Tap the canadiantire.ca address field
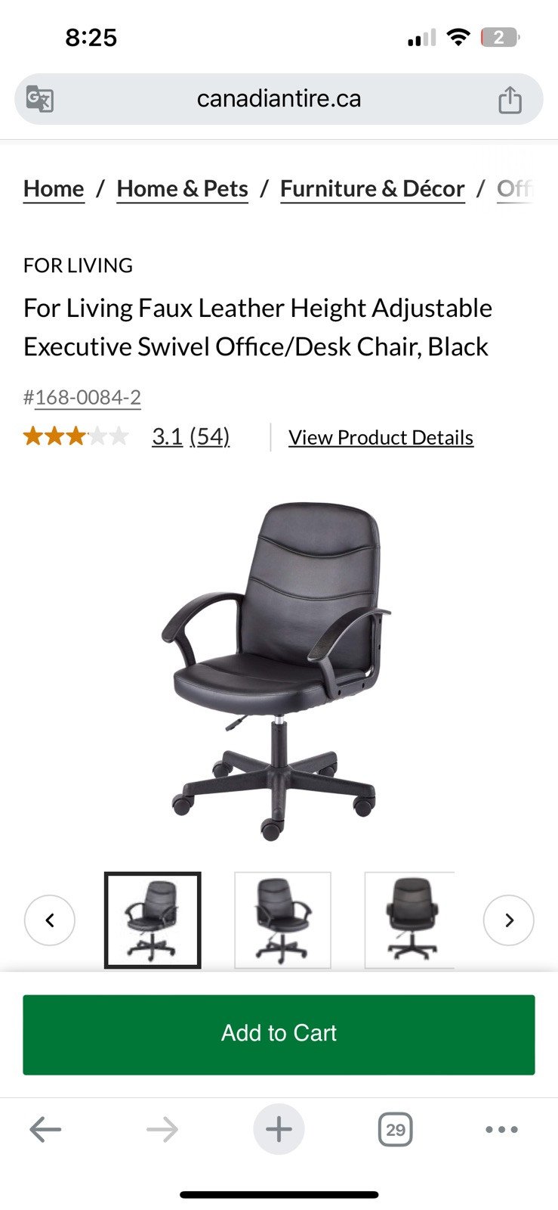Image resolution: width=558 pixels, height=1210 pixels. pyautogui.click(x=279, y=99)
